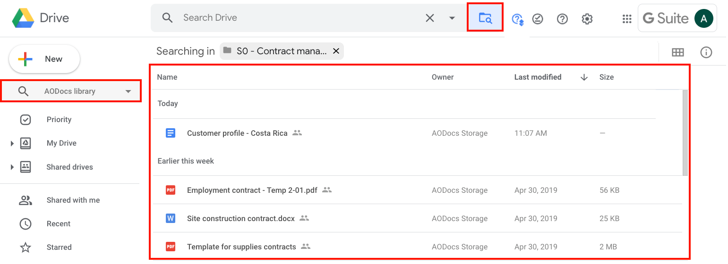
Task: Click 11:07 AM modified time
Action: tap(531, 133)
